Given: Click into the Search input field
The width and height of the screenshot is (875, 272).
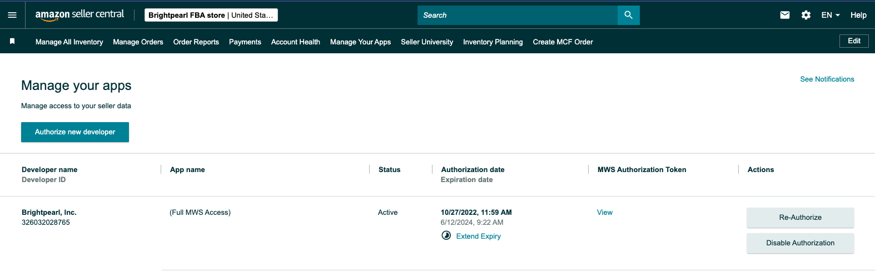Looking at the screenshot, I should pos(517,15).
